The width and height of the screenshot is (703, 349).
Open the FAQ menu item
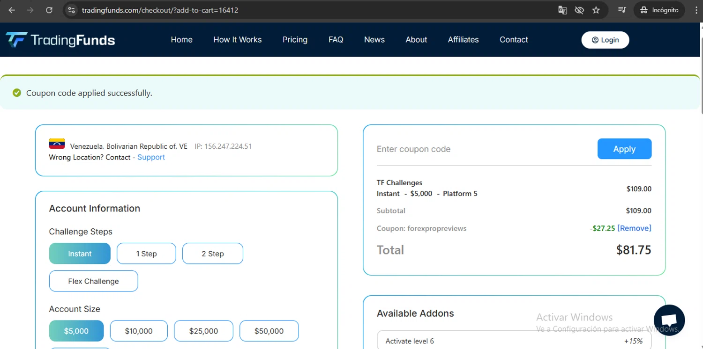pos(336,40)
